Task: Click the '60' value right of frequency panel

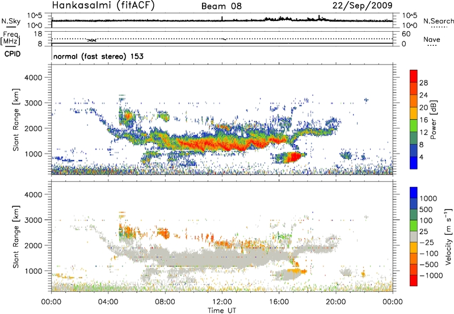Action: tap(406, 34)
